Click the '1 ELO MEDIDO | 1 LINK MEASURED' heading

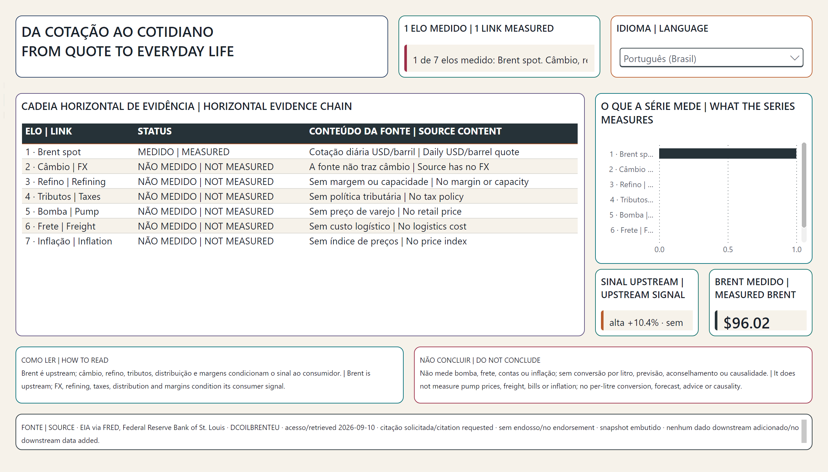coord(479,28)
